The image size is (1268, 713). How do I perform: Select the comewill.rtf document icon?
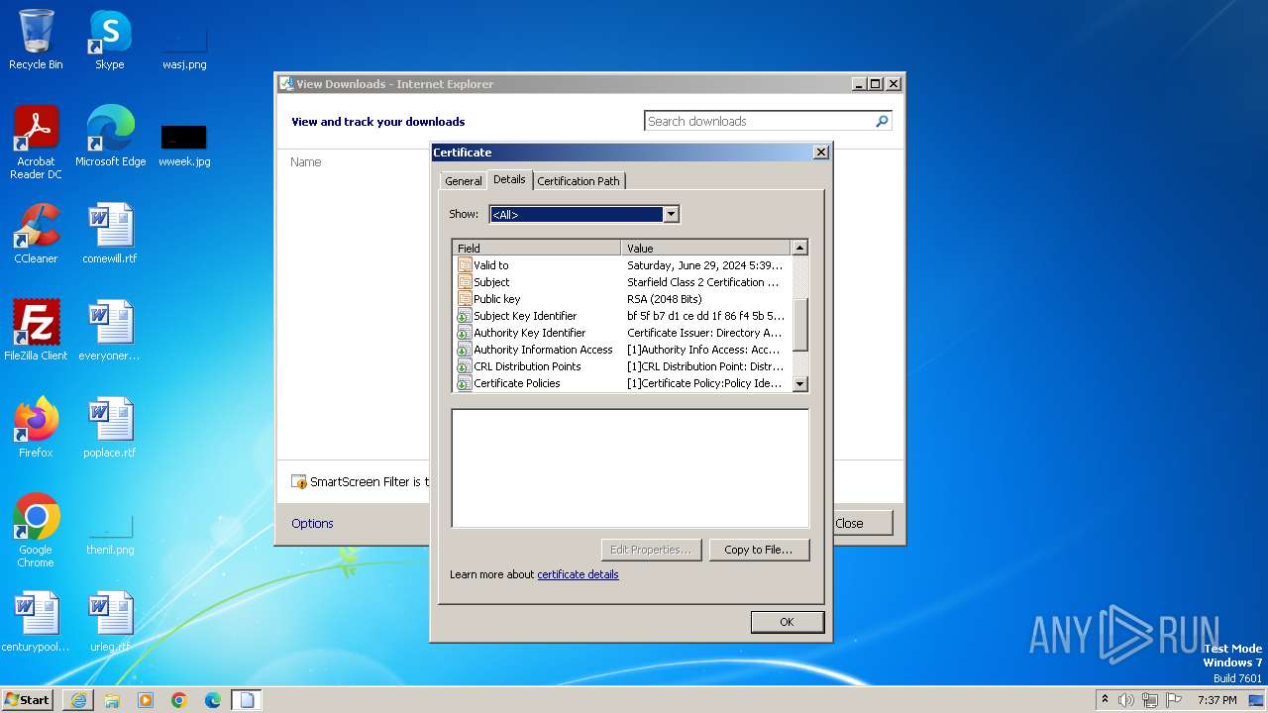tap(110, 234)
